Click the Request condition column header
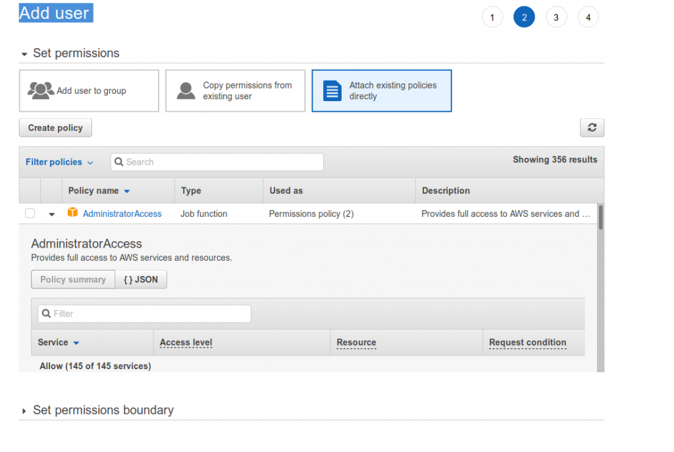Screen dimensions: 674x452 [527, 343]
